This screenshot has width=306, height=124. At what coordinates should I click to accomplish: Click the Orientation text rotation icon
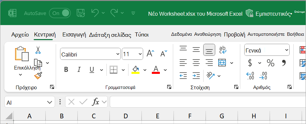coord(211,76)
